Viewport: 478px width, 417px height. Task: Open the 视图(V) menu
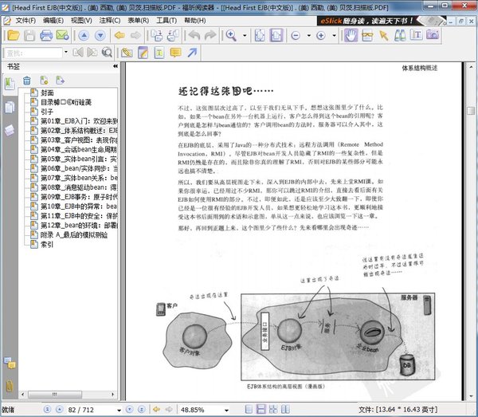(x=81, y=21)
